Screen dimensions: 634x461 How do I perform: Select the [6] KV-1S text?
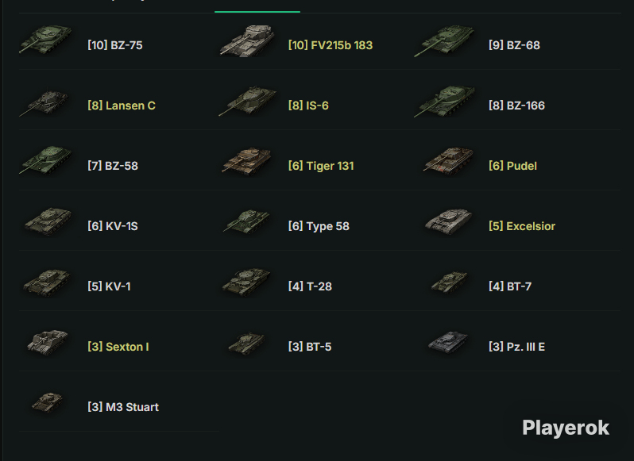113,226
